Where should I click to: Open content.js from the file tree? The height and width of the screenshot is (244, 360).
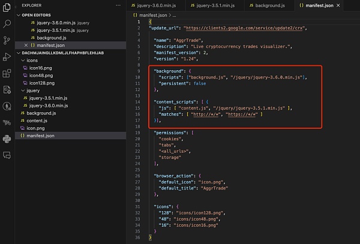coord(37,121)
